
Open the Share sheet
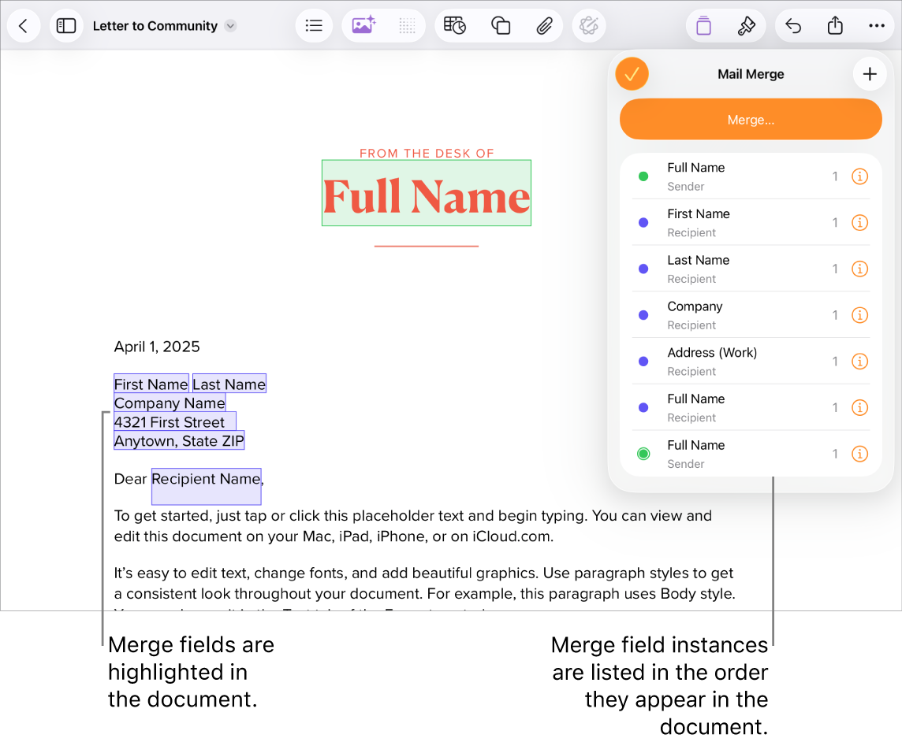coord(835,25)
